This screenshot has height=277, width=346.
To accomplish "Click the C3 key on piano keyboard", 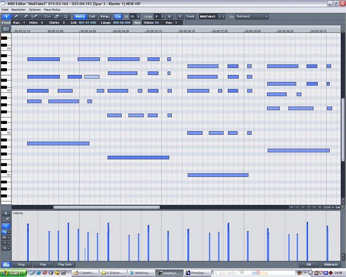I will [x=6, y=91].
